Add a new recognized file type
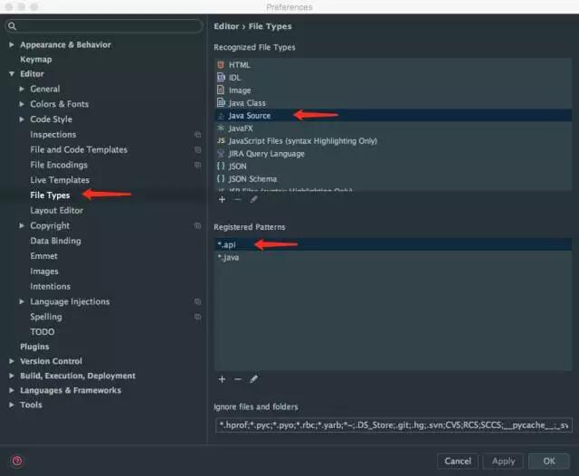Screen dimensions: 579x476 (x=222, y=199)
